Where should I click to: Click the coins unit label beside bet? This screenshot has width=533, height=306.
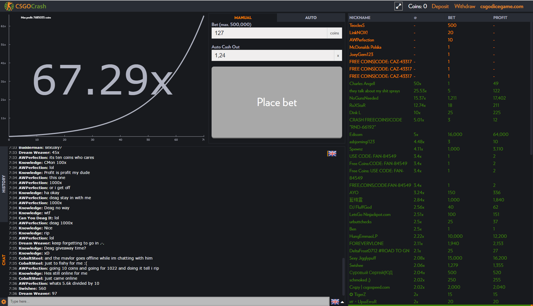[335, 33]
